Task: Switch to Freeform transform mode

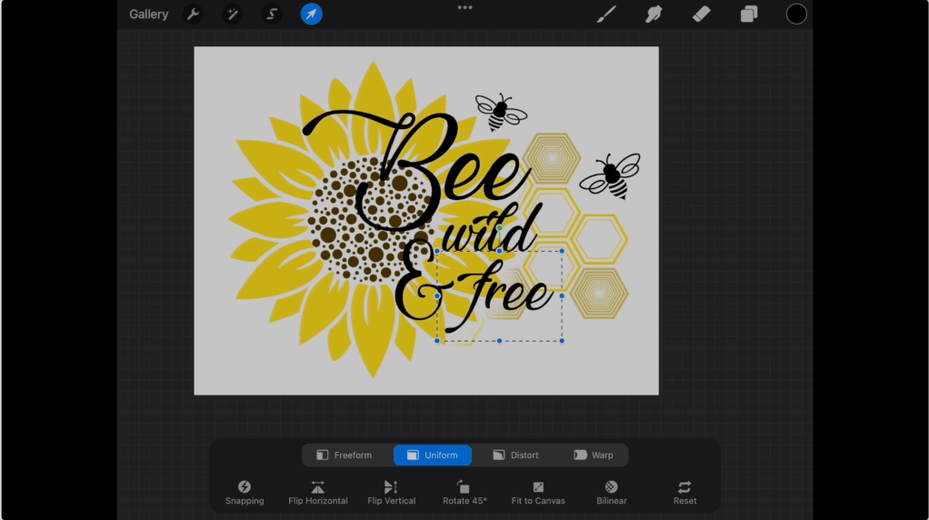Action: [x=344, y=455]
